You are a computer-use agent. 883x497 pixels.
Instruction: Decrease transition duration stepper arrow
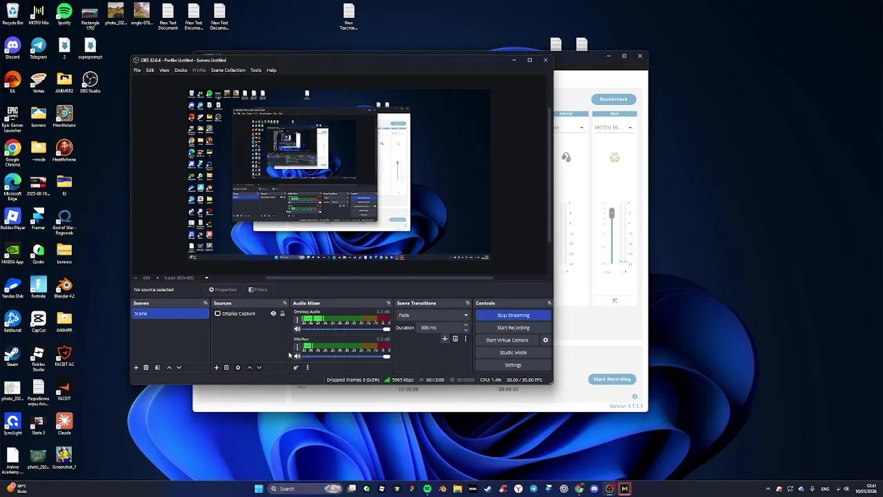point(466,330)
